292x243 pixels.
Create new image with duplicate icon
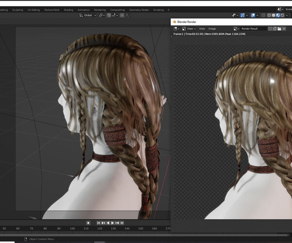274,29
